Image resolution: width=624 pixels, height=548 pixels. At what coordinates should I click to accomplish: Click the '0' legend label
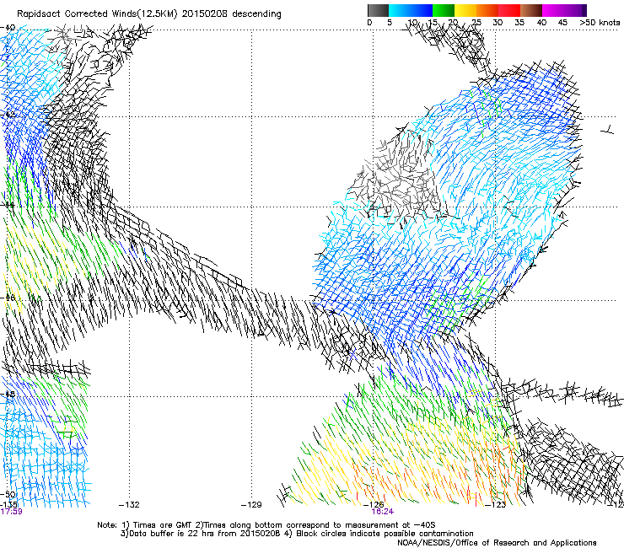[369, 22]
